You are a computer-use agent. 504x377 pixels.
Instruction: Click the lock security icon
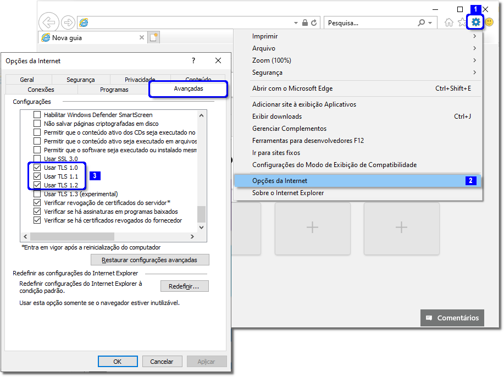304,23
